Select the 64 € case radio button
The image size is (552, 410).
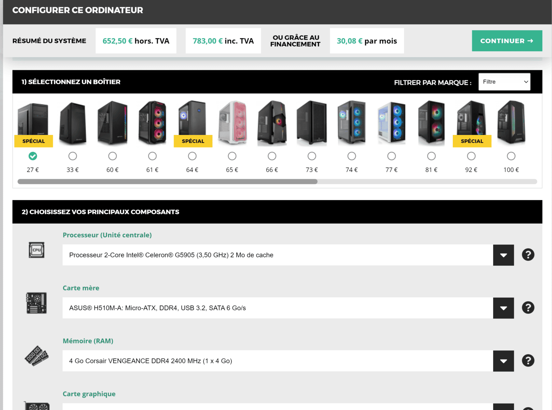pyautogui.click(x=192, y=156)
